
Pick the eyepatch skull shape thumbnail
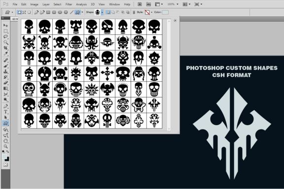click(x=107, y=27)
